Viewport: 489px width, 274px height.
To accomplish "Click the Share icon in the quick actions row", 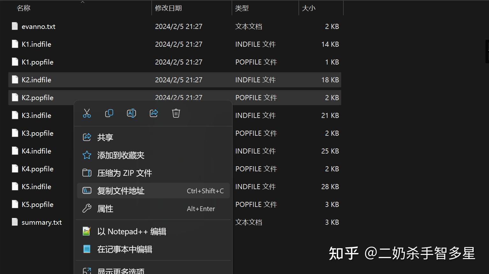I will pos(154,113).
